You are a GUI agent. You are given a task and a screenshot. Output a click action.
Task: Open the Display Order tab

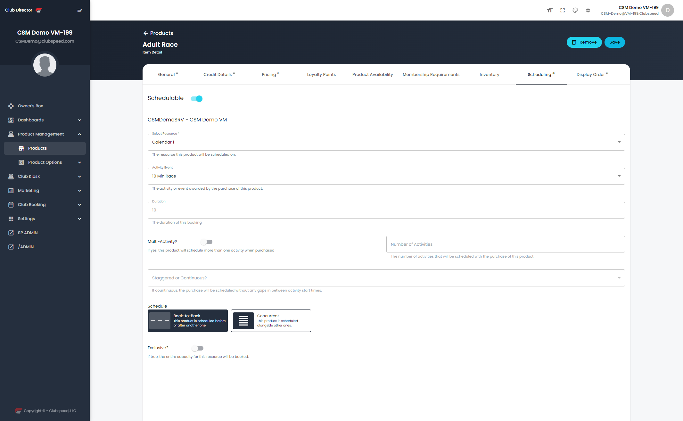[592, 74]
